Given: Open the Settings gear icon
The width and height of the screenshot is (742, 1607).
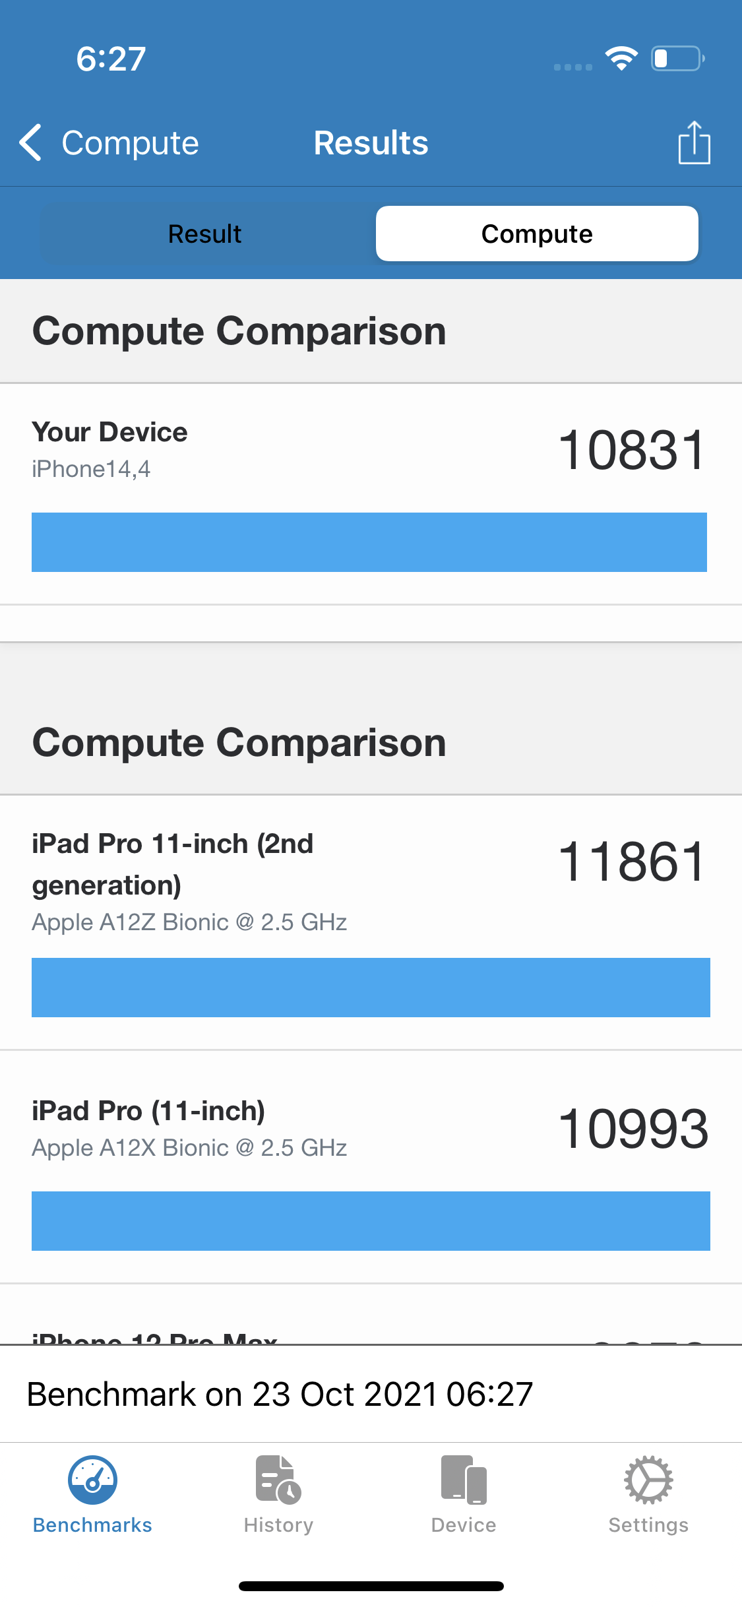Looking at the screenshot, I should tap(648, 1480).
